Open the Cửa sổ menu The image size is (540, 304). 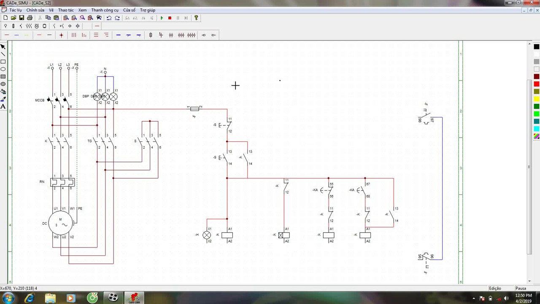(x=130, y=10)
